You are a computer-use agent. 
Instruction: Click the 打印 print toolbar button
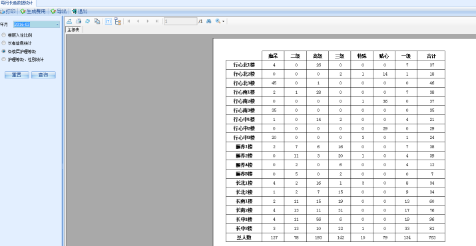point(8,11)
